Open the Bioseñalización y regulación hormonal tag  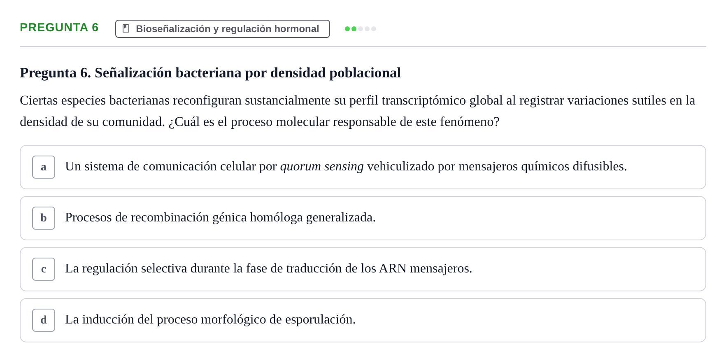(223, 29)
